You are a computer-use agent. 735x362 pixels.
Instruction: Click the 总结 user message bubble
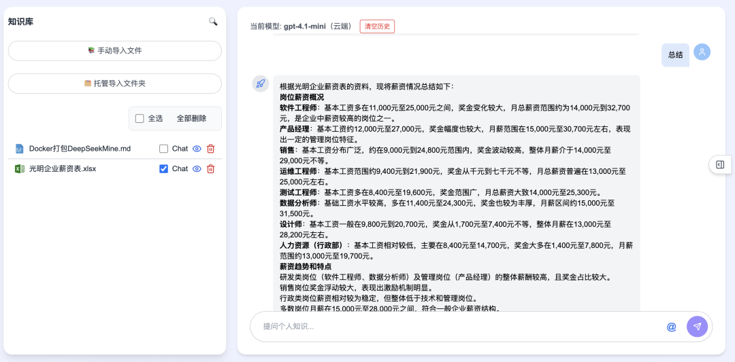pyautogui.click(x=676, y=55)
